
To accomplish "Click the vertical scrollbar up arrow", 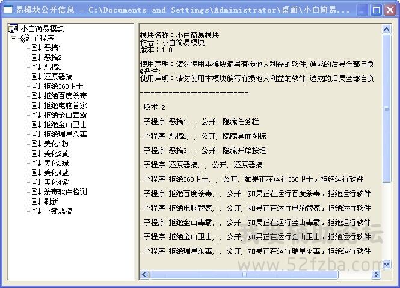I will (x=387, y=29).
